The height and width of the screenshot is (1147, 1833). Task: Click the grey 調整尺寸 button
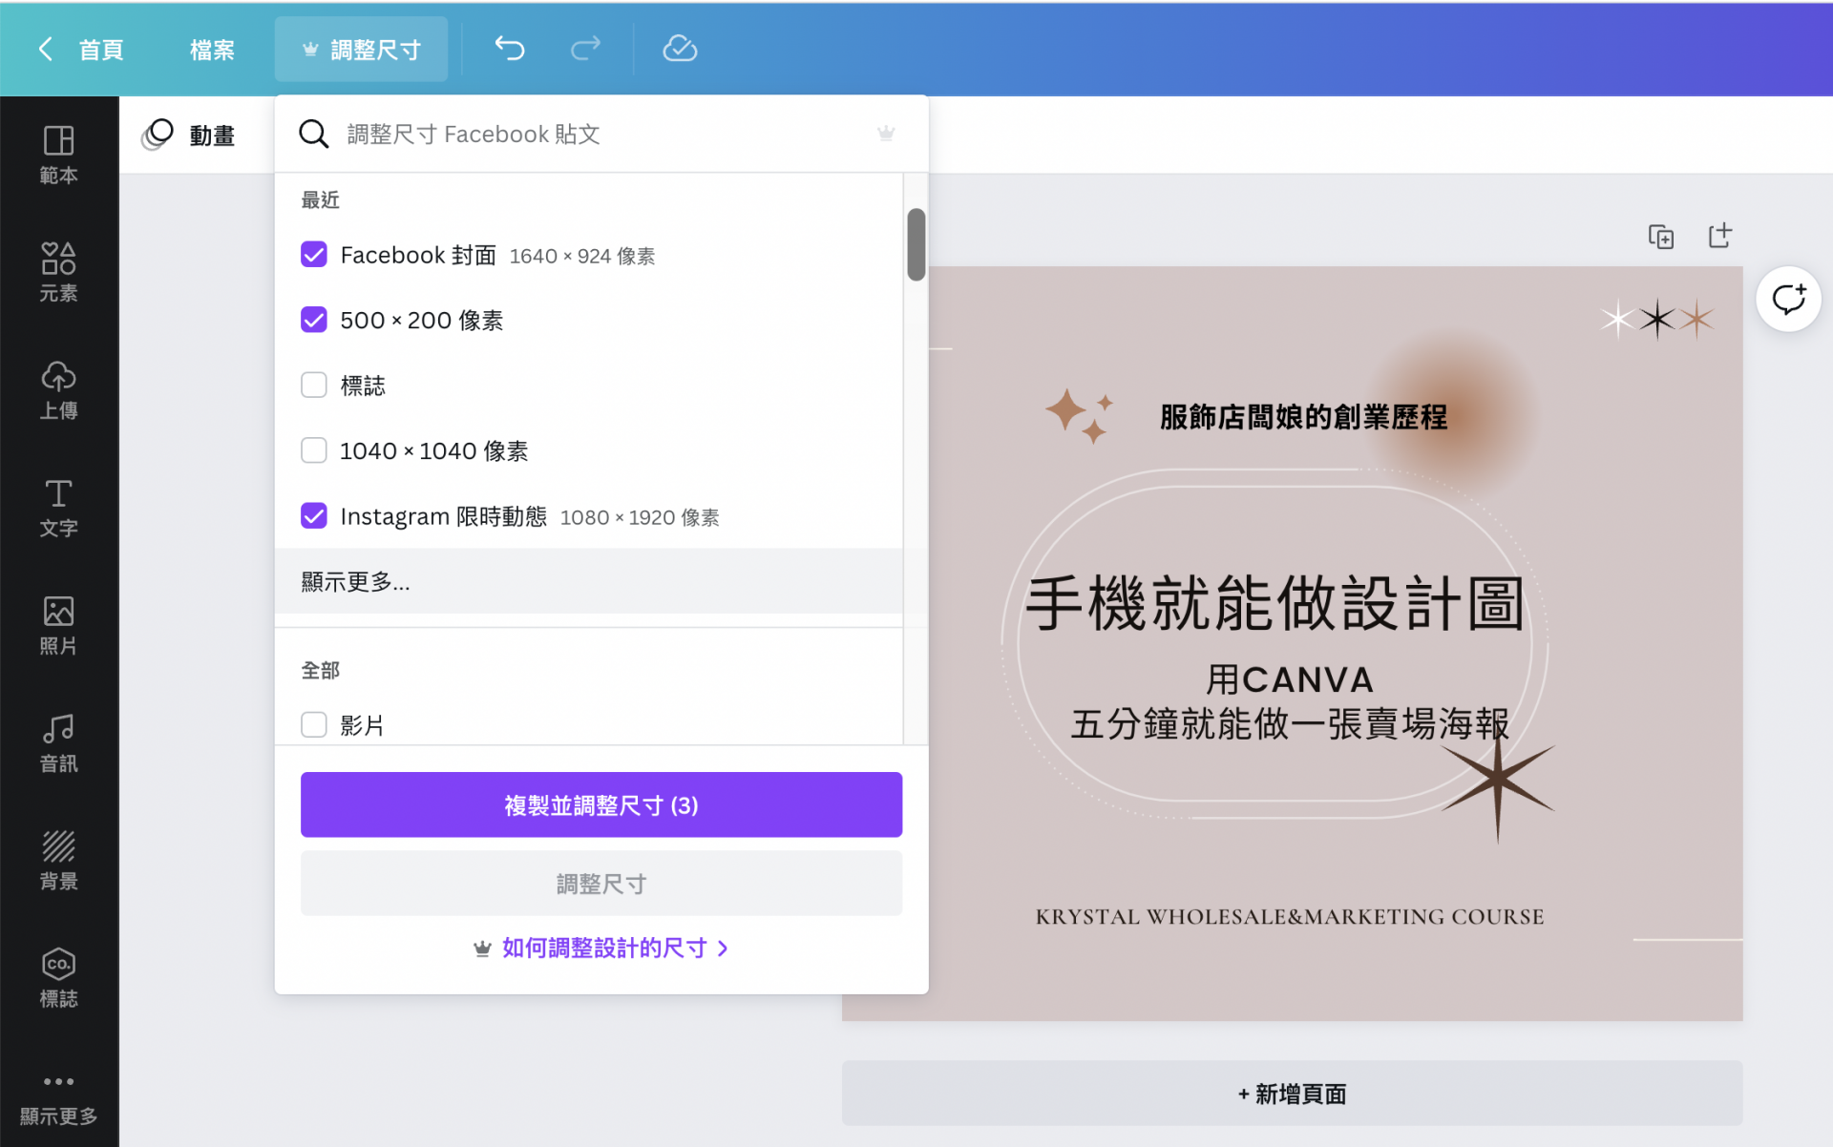[601, 883]
